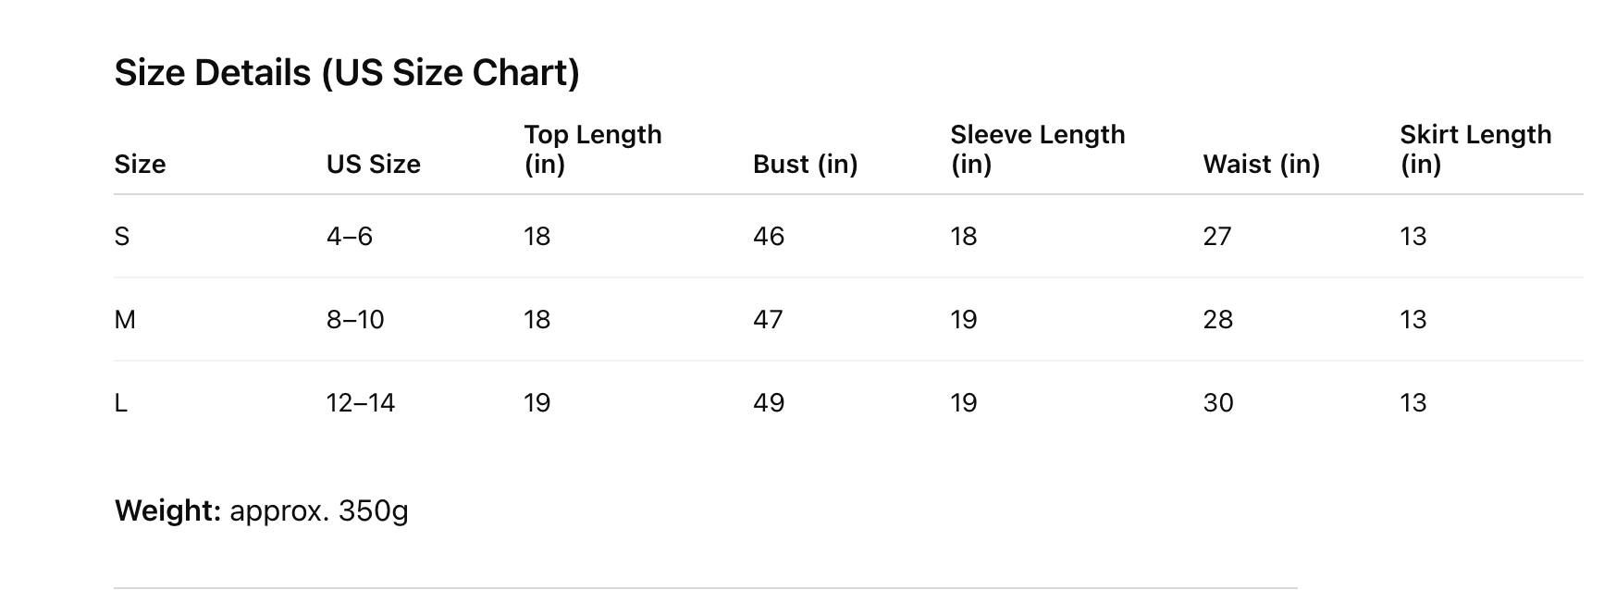The image size is (1604, 590).
Task: Click bust value 49 for size L
Action: 769,403
